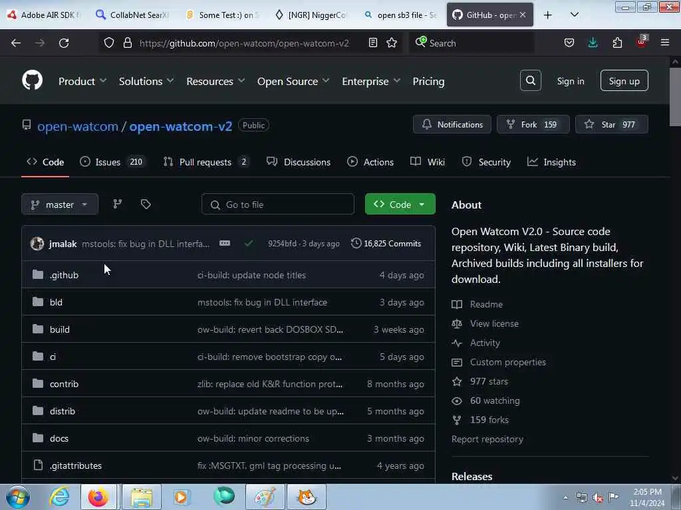The image size is (681, 510).
Task: Click jmalak's avatar image
Action: 37,243
